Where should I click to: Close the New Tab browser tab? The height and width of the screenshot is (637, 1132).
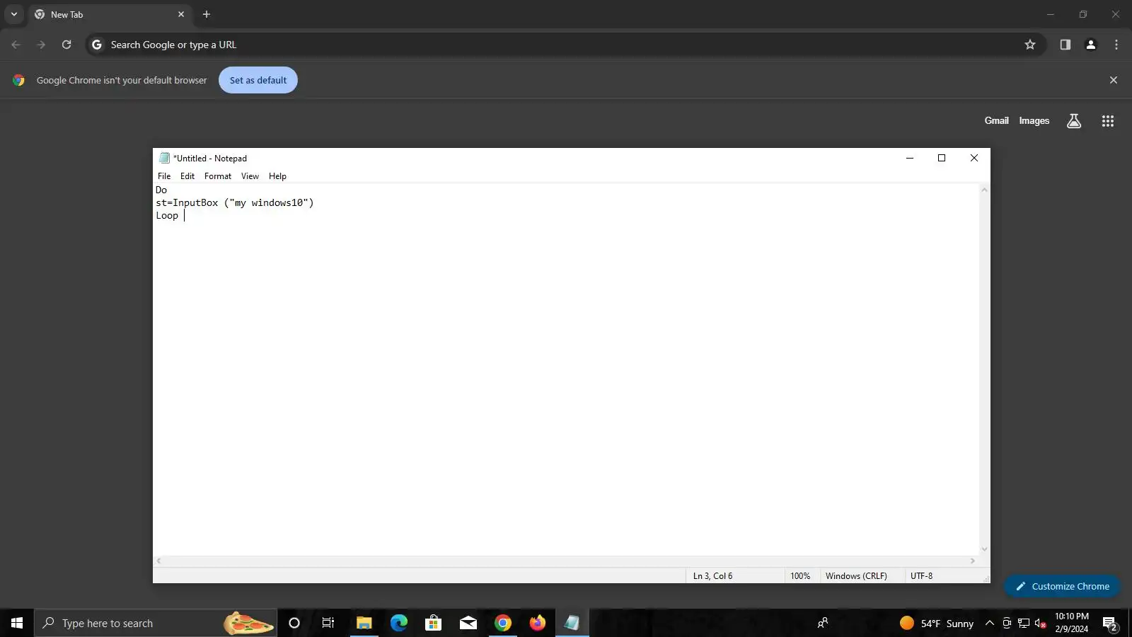(181, 14)
